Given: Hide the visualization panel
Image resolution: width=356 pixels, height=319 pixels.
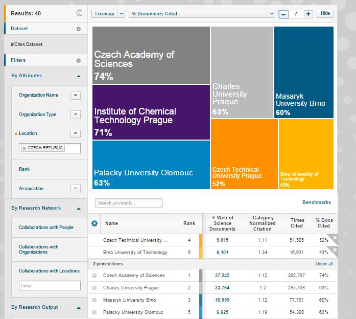Looking at the screenshot, I should [x=325, y=13].
